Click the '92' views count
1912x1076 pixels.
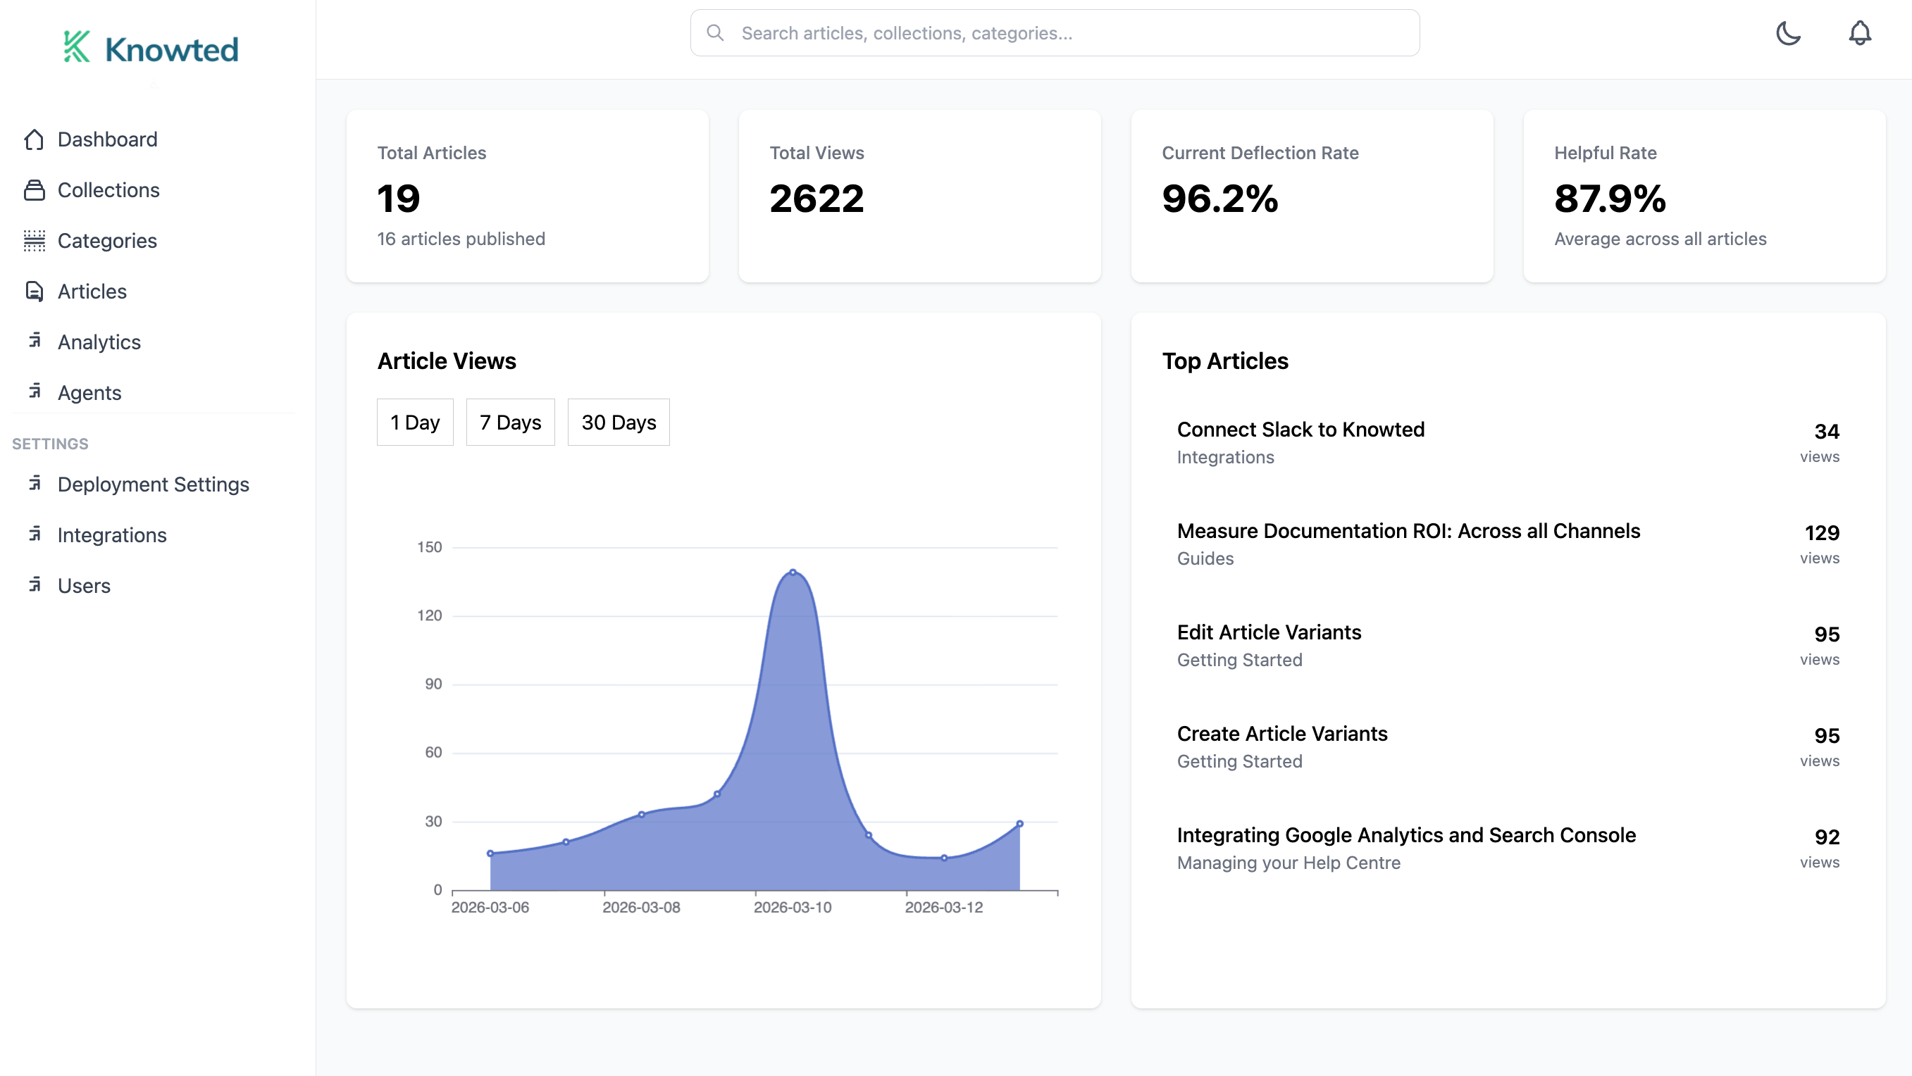1827,837
